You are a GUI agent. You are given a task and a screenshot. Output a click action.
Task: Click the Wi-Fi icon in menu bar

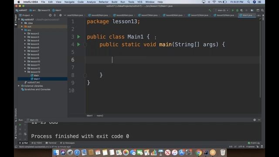click(214, 2)
